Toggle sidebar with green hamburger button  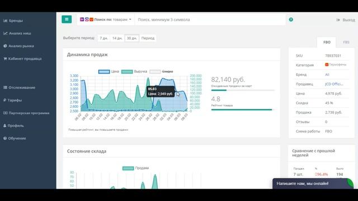(67, 20)
